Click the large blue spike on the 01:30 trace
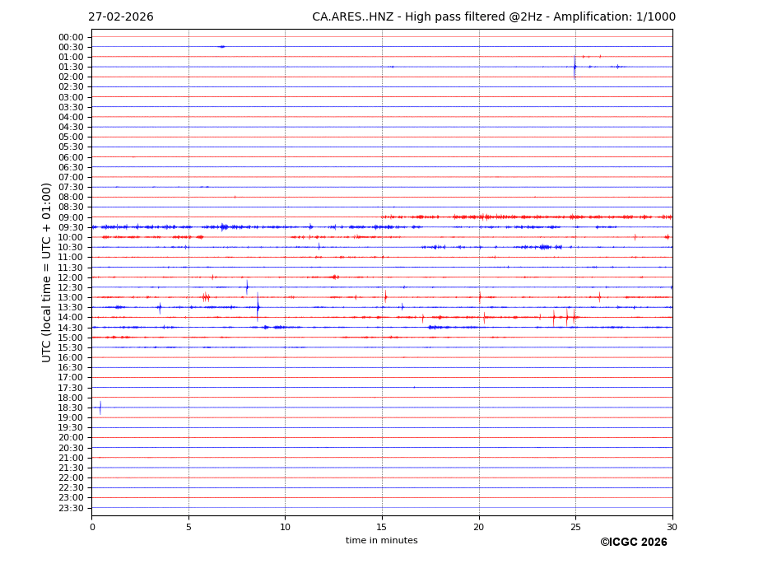Viewport: 763px width, 573px height. pyautogui.click(x=575, y=68)
